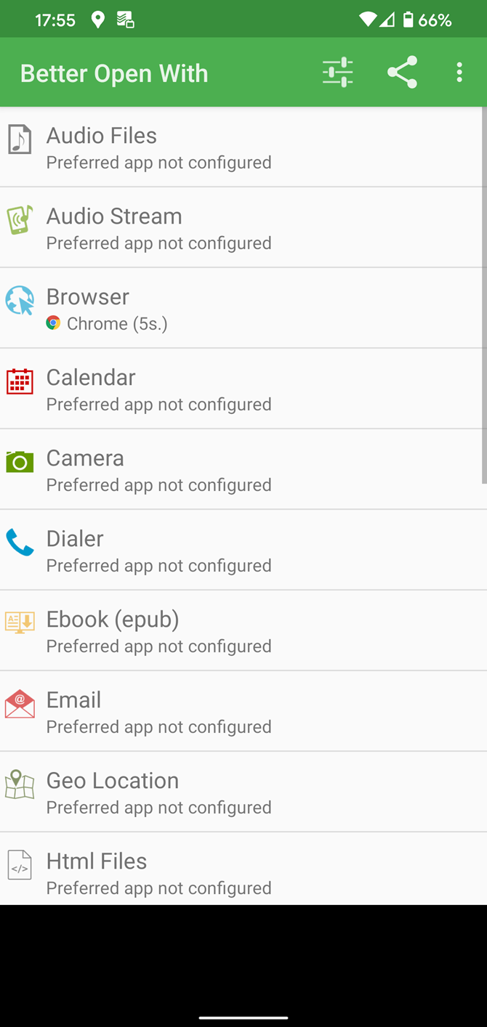Tap the location icon in status bar
This screenshot has height=1027, width=487.
point(98,20)
